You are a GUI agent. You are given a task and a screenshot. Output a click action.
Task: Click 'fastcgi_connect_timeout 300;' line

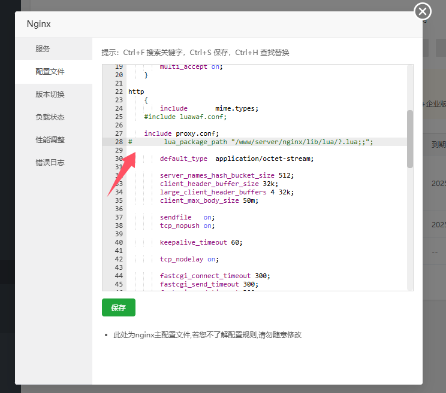215,276
